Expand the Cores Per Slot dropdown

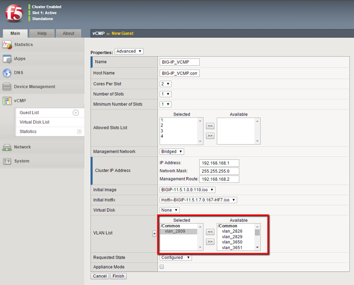pyautogui.click(x=166, y=84)
